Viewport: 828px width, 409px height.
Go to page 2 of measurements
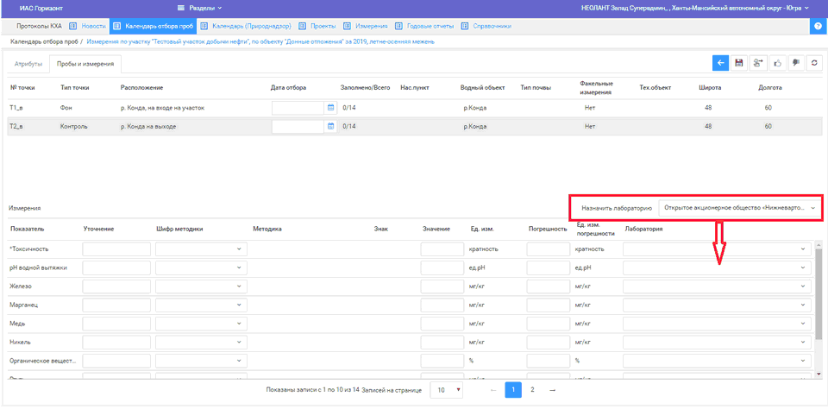click(x=532, y=390)
